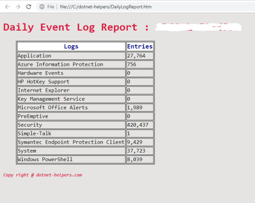Select the Simple-Talk log cell

[71, 134]
